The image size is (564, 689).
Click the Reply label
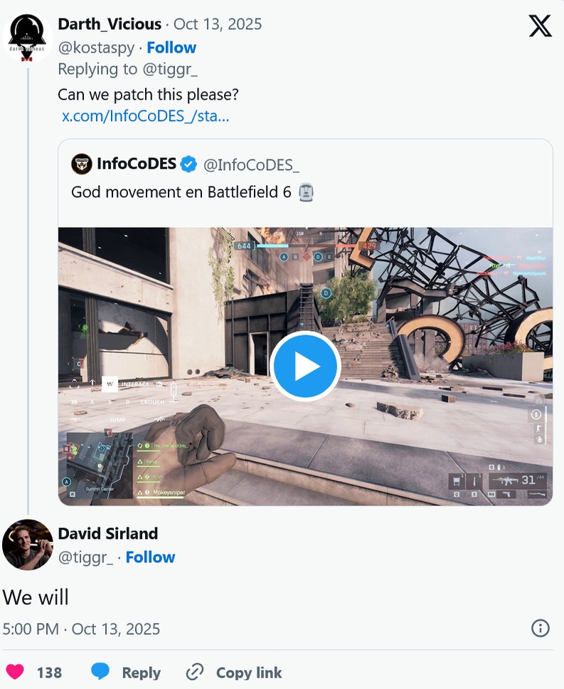pyautogui.click(x=141, y=673)
